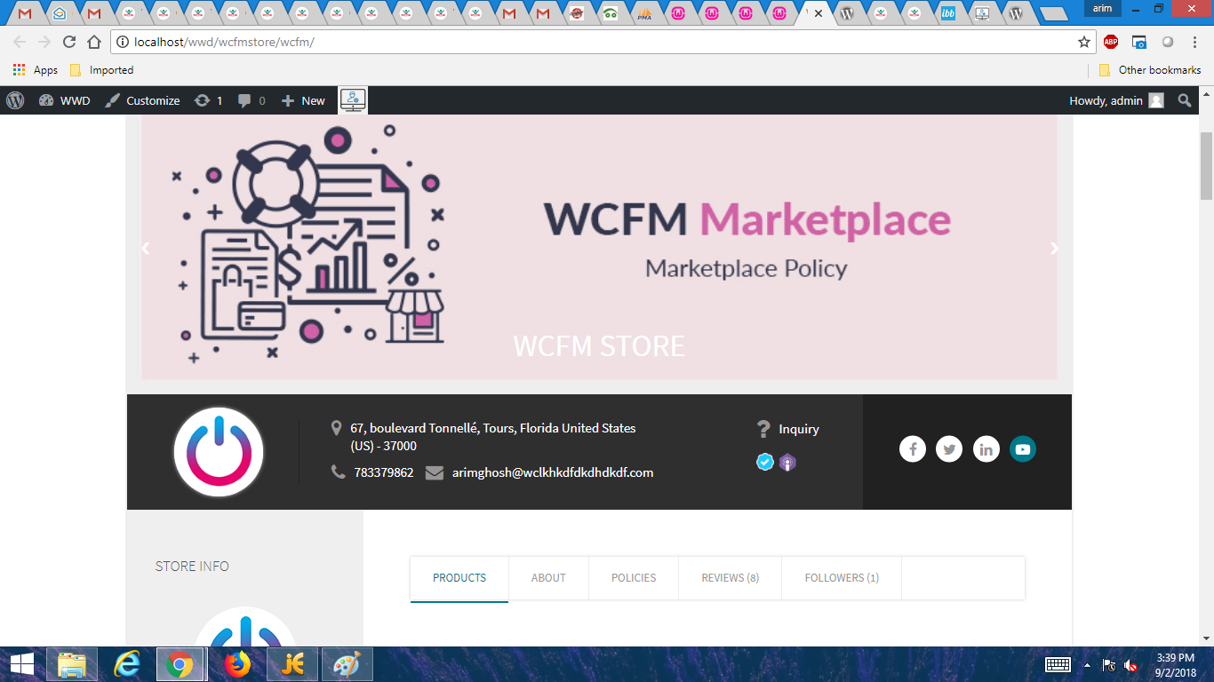Screen dimensions: 1214x682
Task: Open the store's Twitter profile
Action: coord(949,449)
